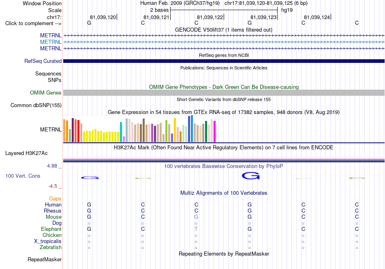Click the cyan bar in the GTEx expression chart

(x=121, y=132)
